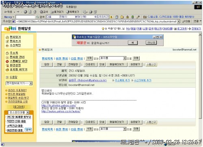The width and height of the screenshot is (203, 147).
Task: Click the magnifier 검색 button on Navvy toolbar
Action: point(41,17)
